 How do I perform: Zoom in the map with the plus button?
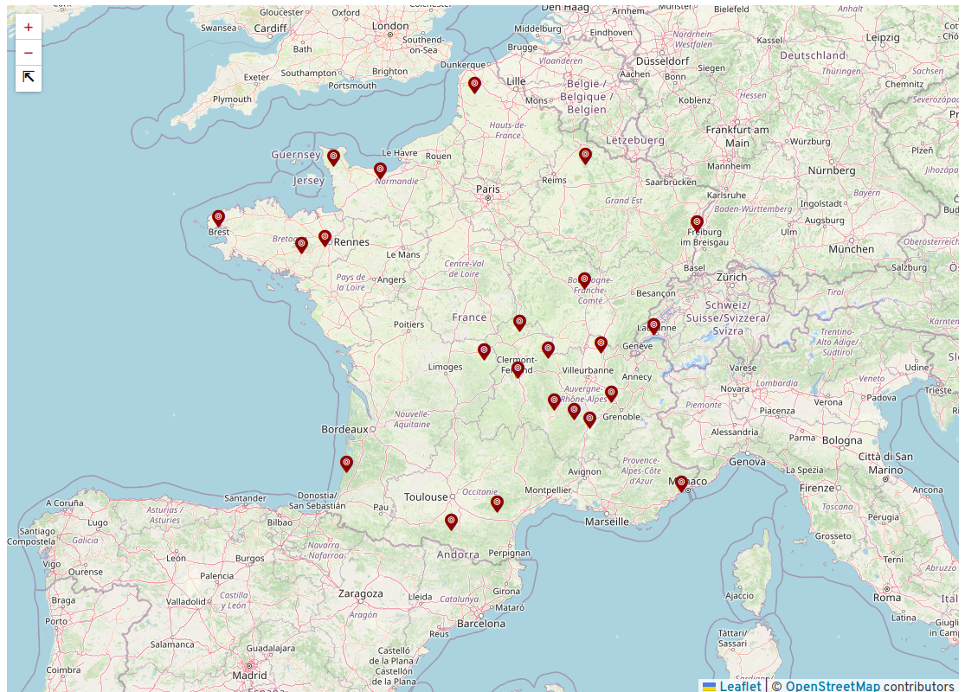(x=29, y=27)
